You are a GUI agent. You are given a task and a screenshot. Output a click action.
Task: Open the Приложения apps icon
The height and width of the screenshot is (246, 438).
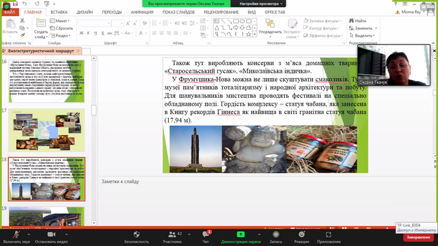click(x=328, y=234)
